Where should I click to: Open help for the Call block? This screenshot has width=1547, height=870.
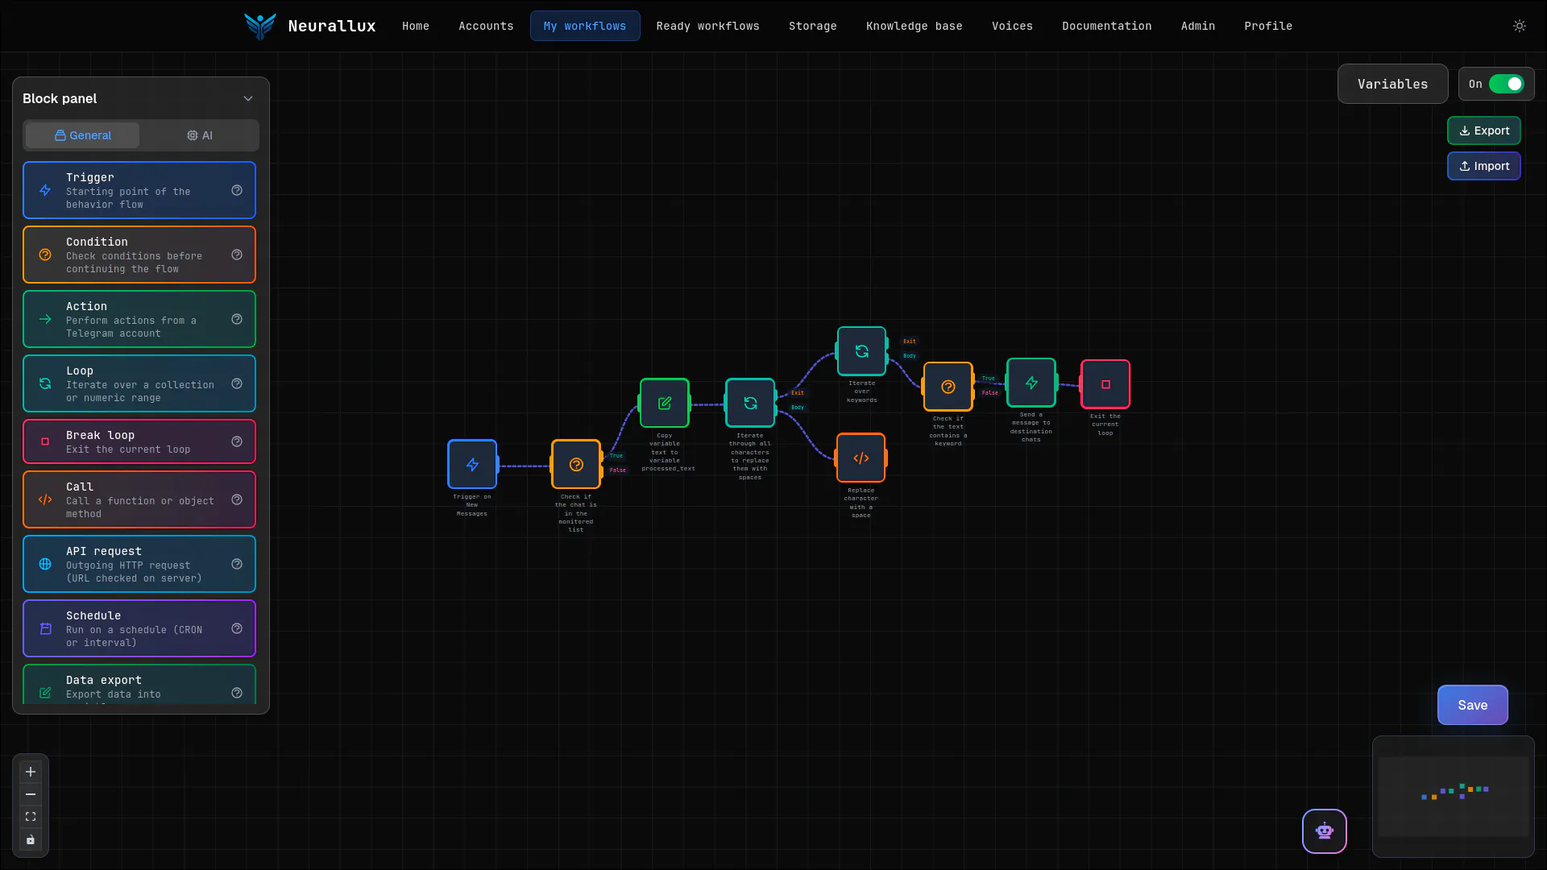tap(237, 499)
